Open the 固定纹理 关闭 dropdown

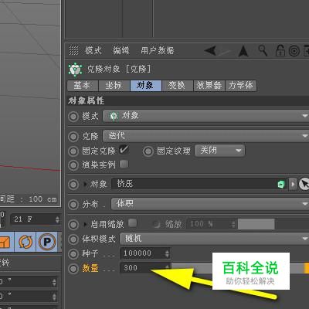point(219,151)
